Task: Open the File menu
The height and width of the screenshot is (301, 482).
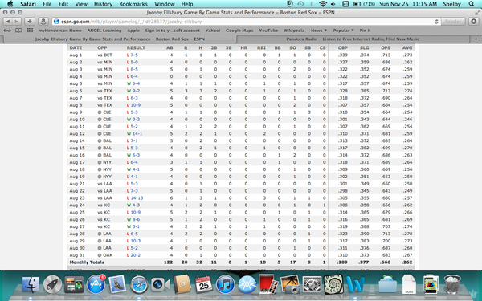Action: (x=47, y=4)
